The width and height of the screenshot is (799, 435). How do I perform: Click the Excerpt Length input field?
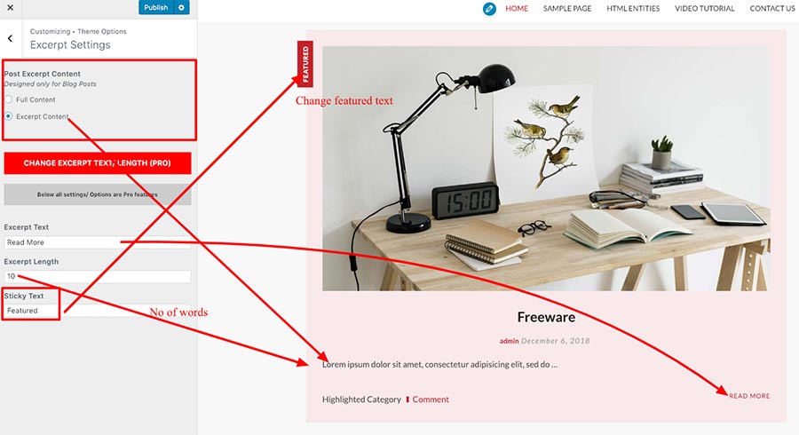[x=98, y=277]
